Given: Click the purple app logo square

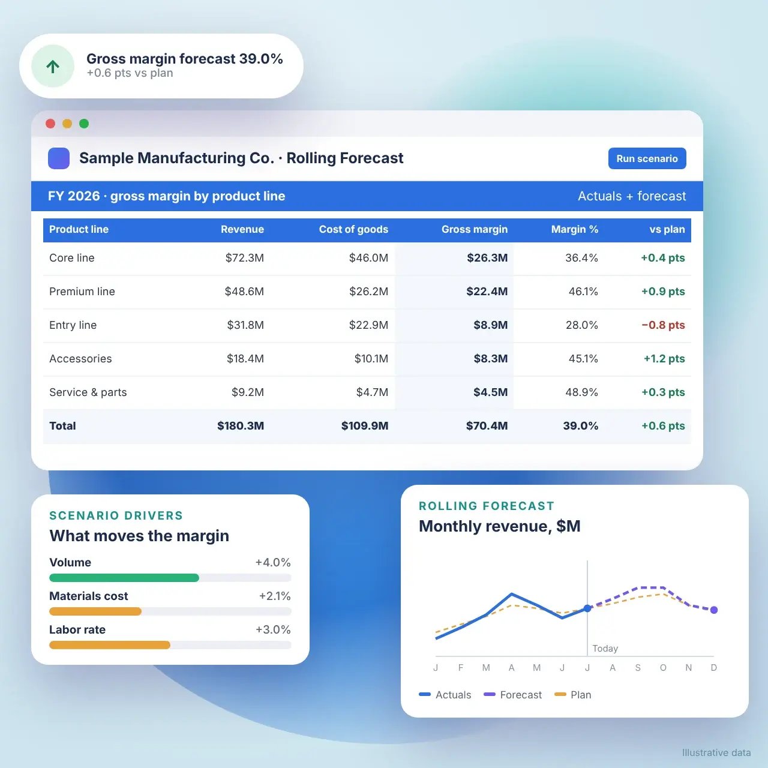Looking at the screenshot, I should pos(59,158).
